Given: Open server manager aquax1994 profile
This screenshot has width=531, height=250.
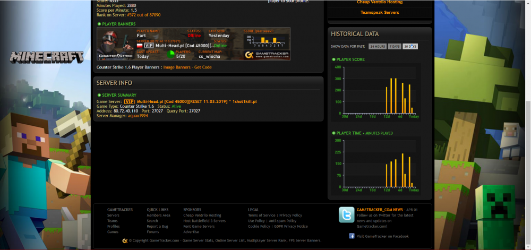Looking at the screenshot, I should pos(138,116).
